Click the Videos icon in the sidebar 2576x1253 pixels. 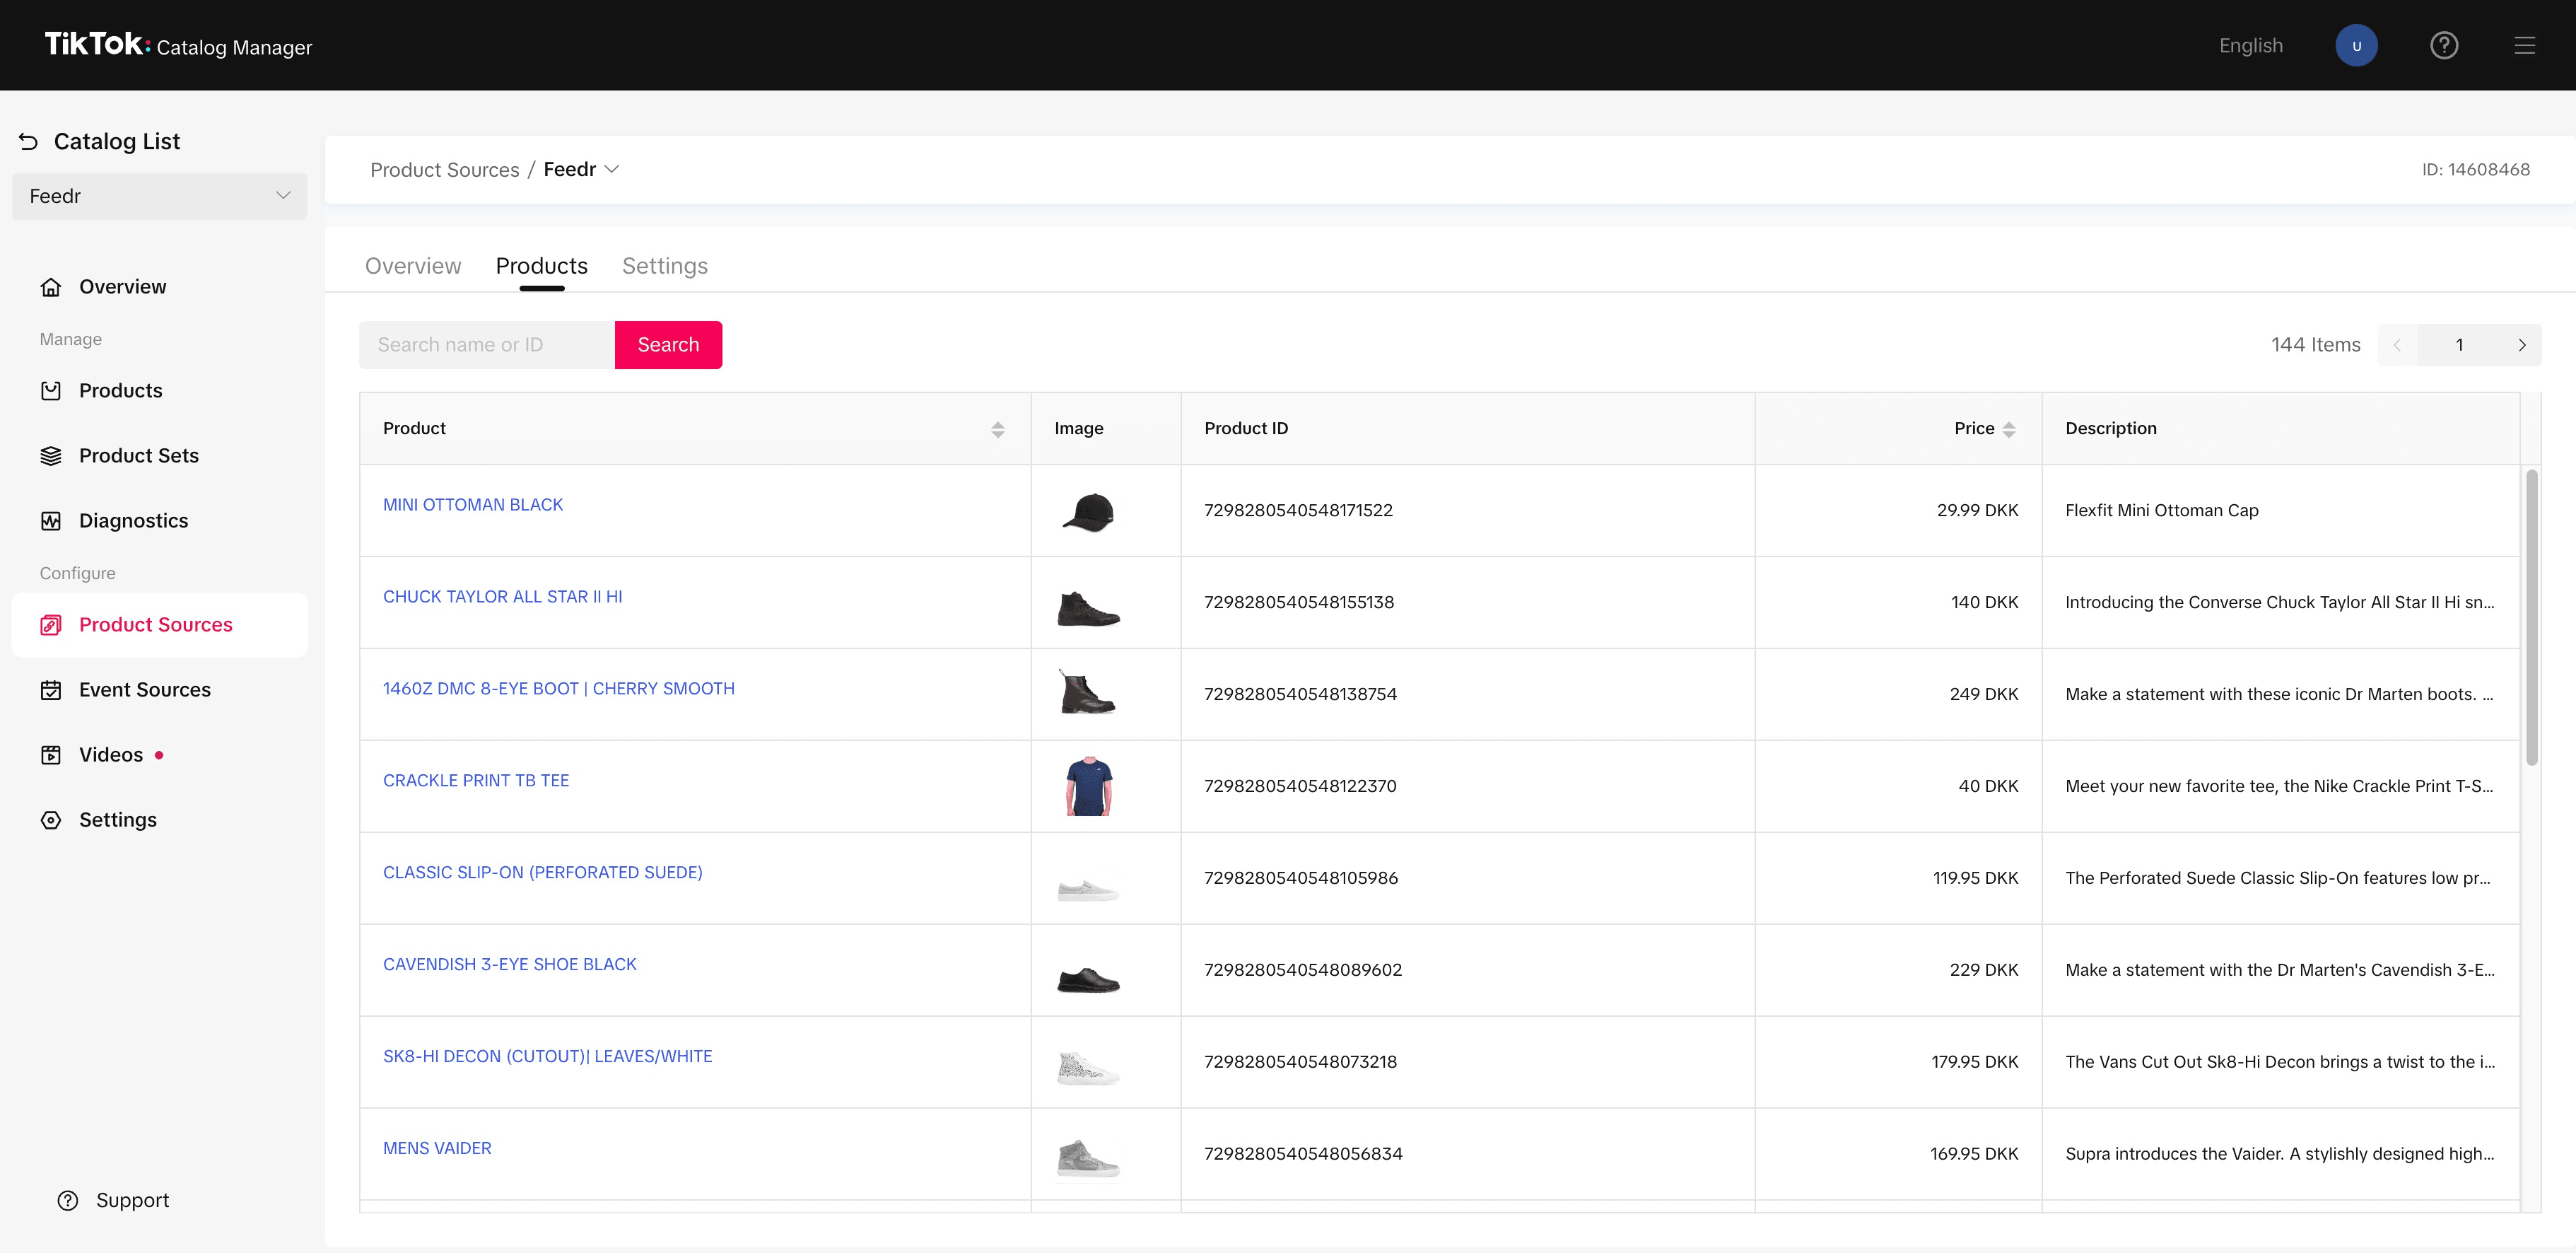tap(52, 754)
